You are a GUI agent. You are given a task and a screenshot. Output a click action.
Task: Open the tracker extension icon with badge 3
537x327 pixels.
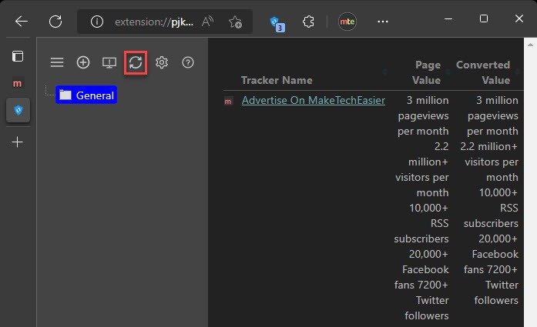[277, 23]
